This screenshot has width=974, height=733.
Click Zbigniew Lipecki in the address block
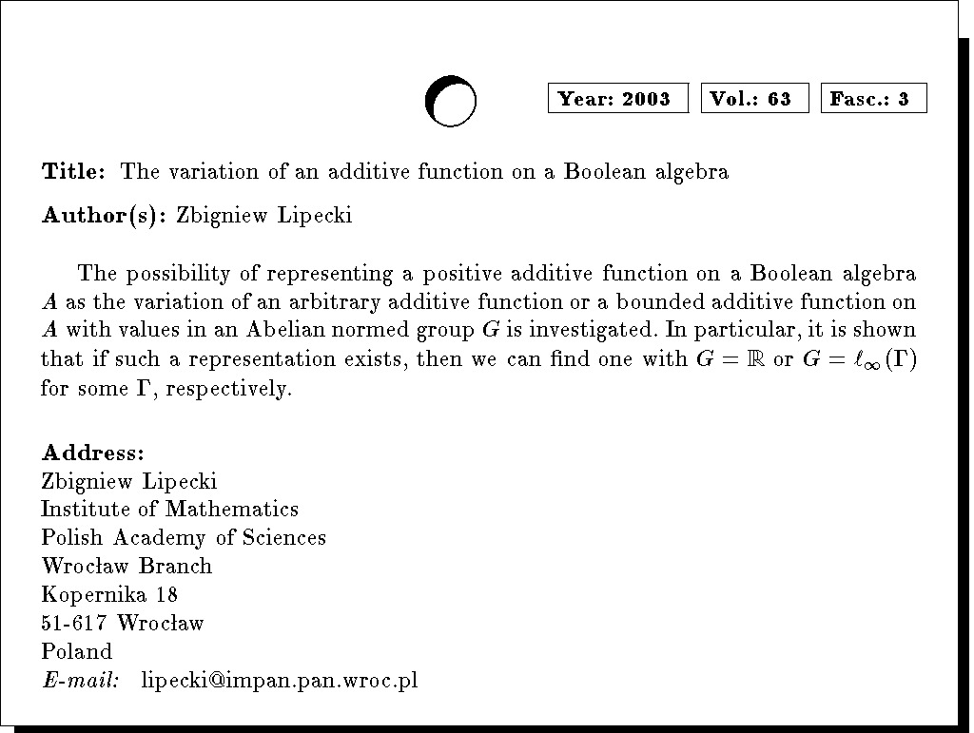129,481
